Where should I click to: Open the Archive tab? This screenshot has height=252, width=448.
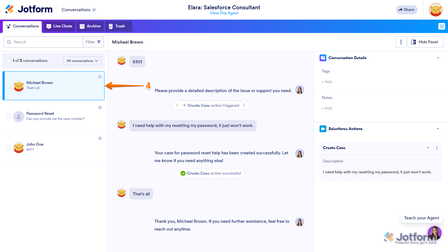point(90,26)
